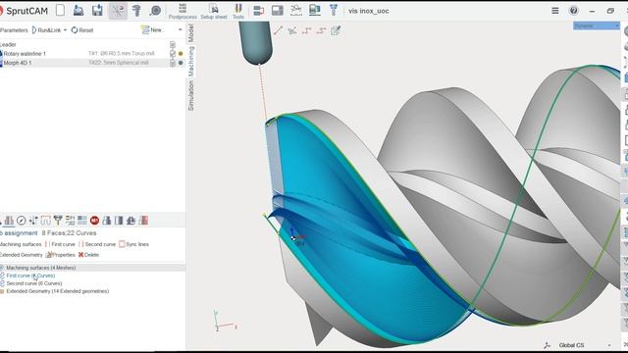Open the window layout toolbar icon
The image size is (628, 353).
click(277, 11)
